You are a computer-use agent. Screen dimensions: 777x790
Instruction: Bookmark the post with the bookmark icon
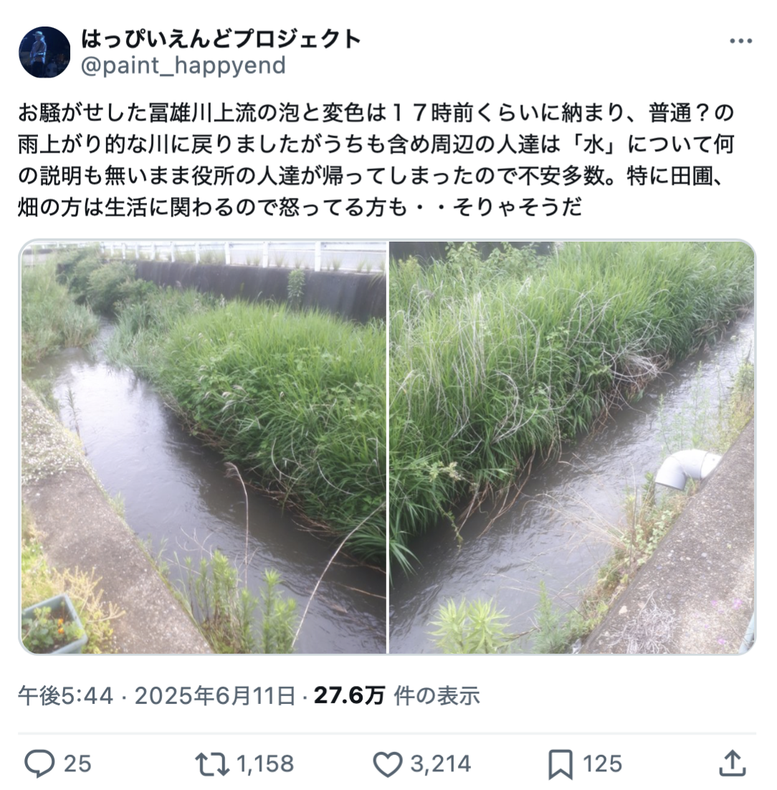tap(561, 764)
